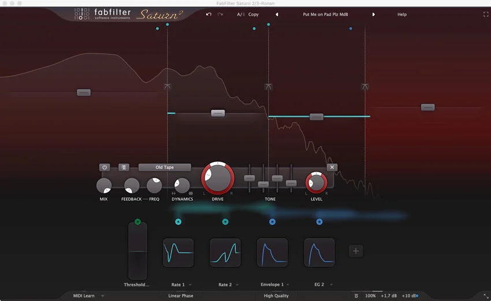Open the Envelope 1 shape thumbnail

273,252
